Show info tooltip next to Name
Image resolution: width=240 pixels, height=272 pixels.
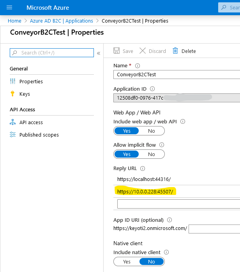(138, 66)
